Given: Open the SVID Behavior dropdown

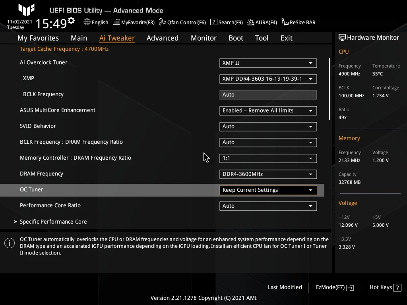Looking at the screenshot, I should (268, 127).
